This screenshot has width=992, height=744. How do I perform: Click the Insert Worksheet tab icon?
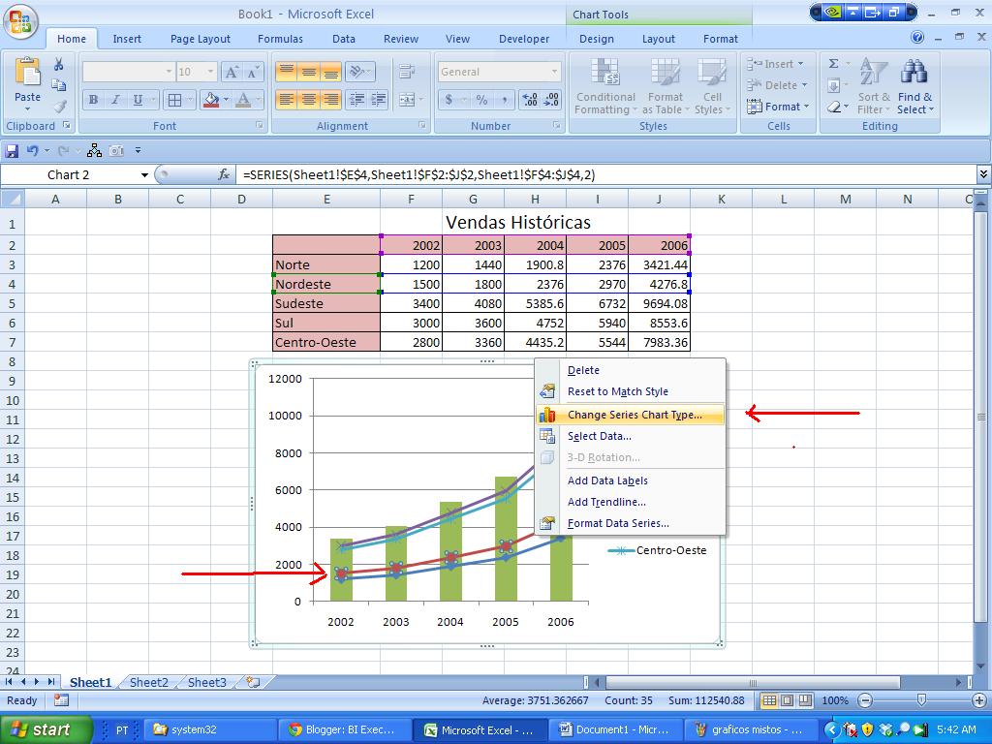[x=253, y=682]
